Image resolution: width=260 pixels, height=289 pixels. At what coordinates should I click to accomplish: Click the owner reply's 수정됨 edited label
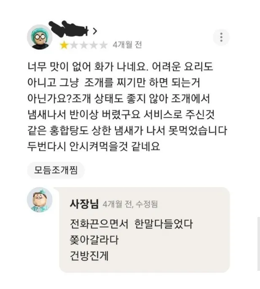tap(147, 204)
